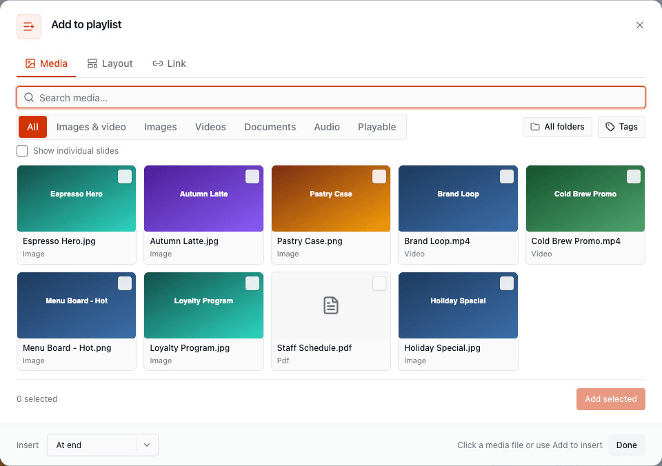662x466 pixels.
Task: Click the Add selected button
Action: pyautogui.click(x=610, y=399)
